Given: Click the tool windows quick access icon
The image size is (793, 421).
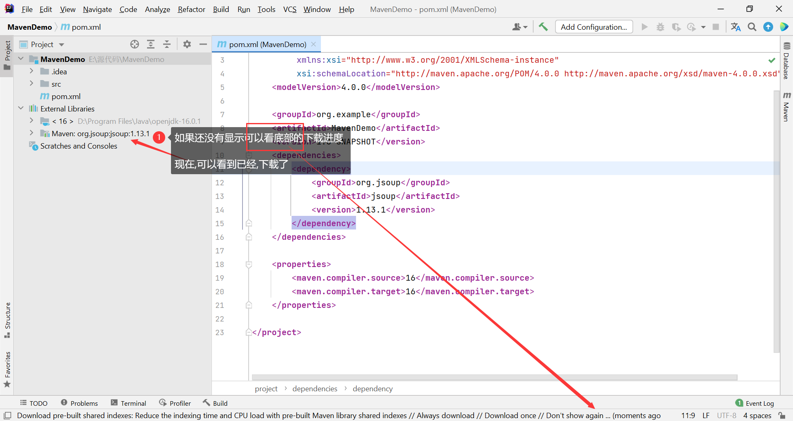Looking at the screenshot, I should coord(7,415).
